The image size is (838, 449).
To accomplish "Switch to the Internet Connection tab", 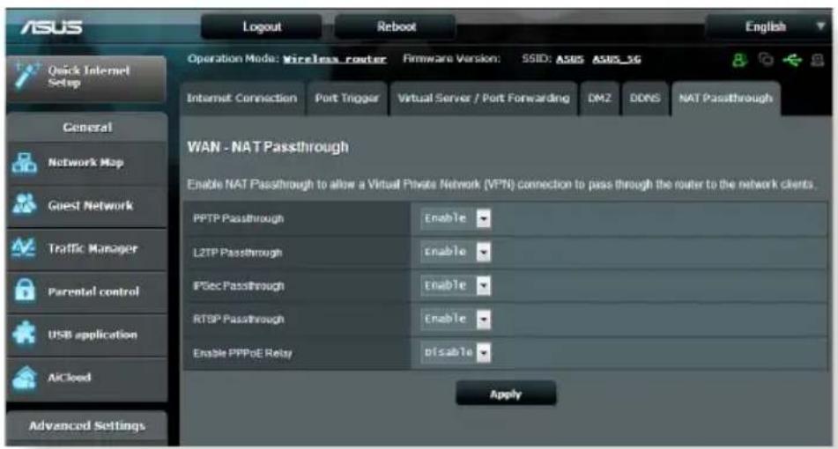I will tap(242, 99).
